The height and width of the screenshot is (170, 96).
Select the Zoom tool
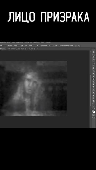pyautogui.click(x=93, y=103)
